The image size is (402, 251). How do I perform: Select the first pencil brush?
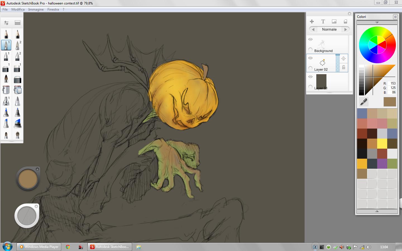click(x=6, y=34)
